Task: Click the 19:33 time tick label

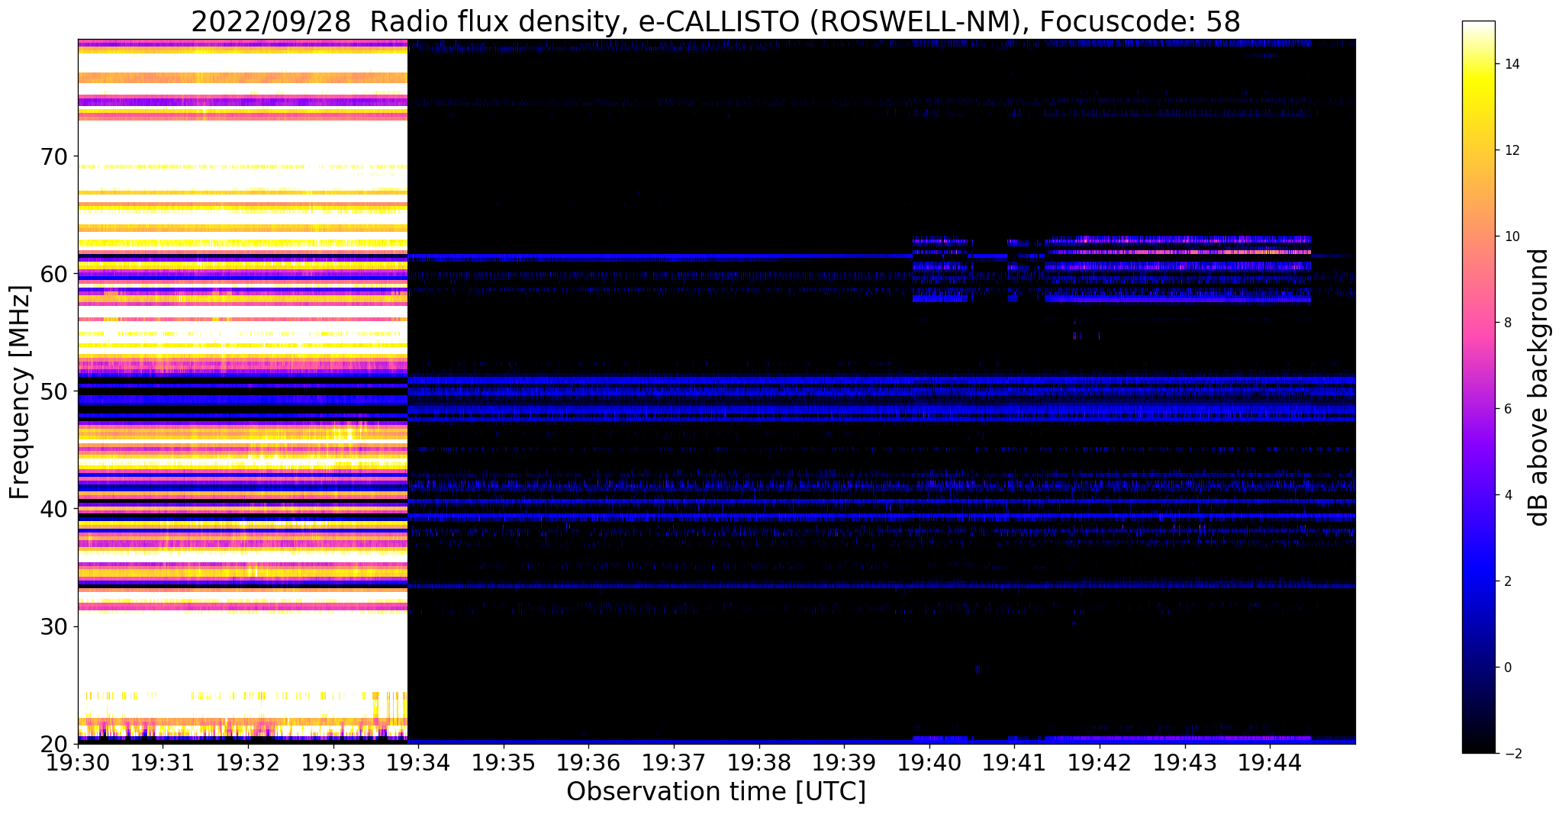Action: coord(333,761)
